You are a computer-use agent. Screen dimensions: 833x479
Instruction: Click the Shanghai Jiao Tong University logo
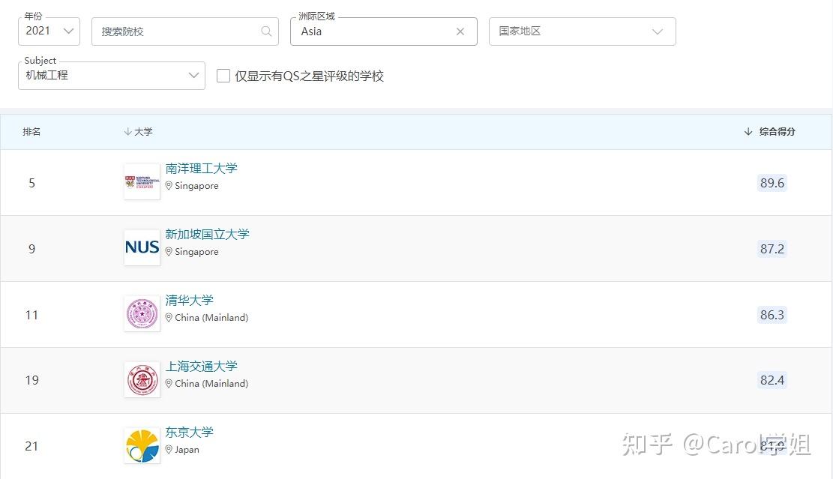coord(142,379)
